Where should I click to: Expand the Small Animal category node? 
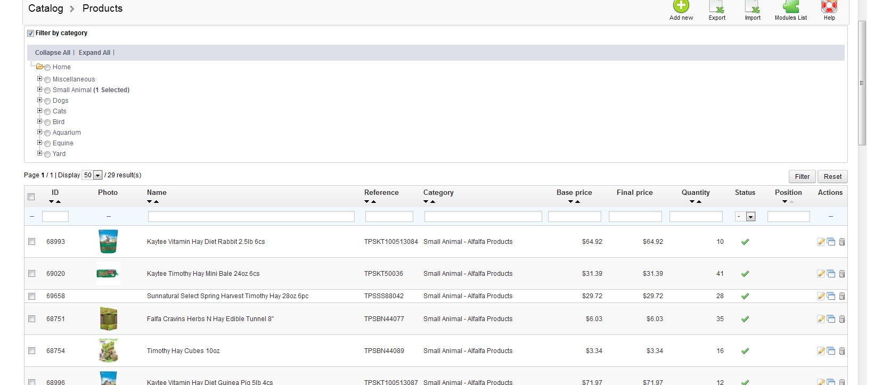[39, 89]
